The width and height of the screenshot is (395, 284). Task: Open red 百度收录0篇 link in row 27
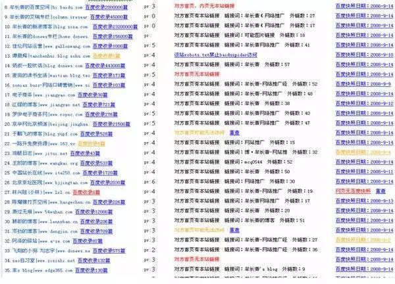click(x=86, y=193)
